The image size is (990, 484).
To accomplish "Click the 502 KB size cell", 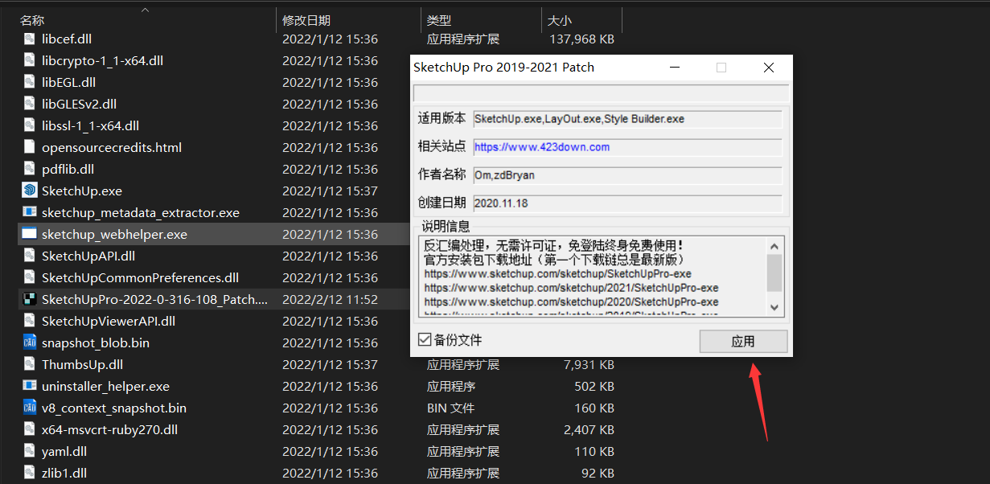I will (594, 386).
